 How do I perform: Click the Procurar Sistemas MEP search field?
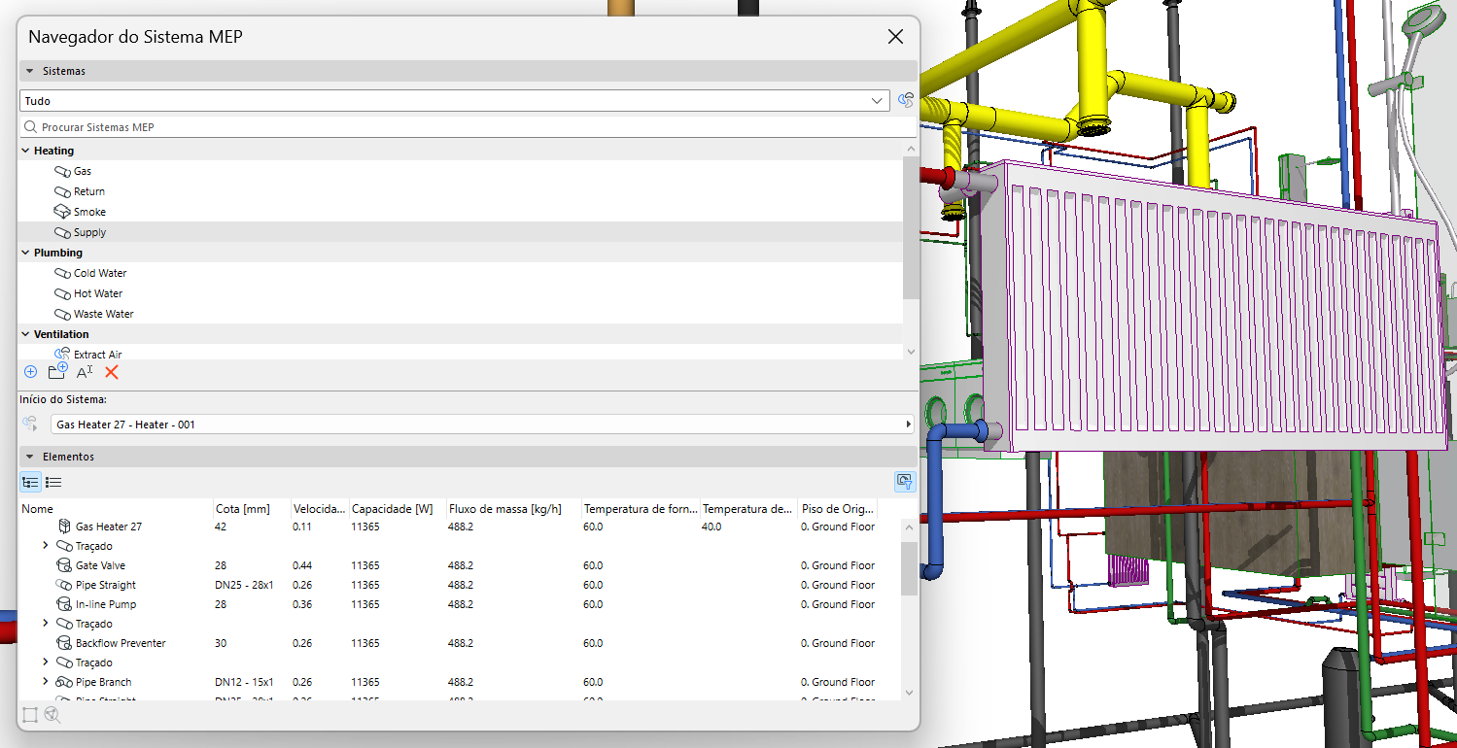click(x=467, y=127)
